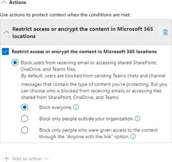The image size is (172, 162).
Task: Collapse the Actions section chevron
Action: (x=4, y=2)
